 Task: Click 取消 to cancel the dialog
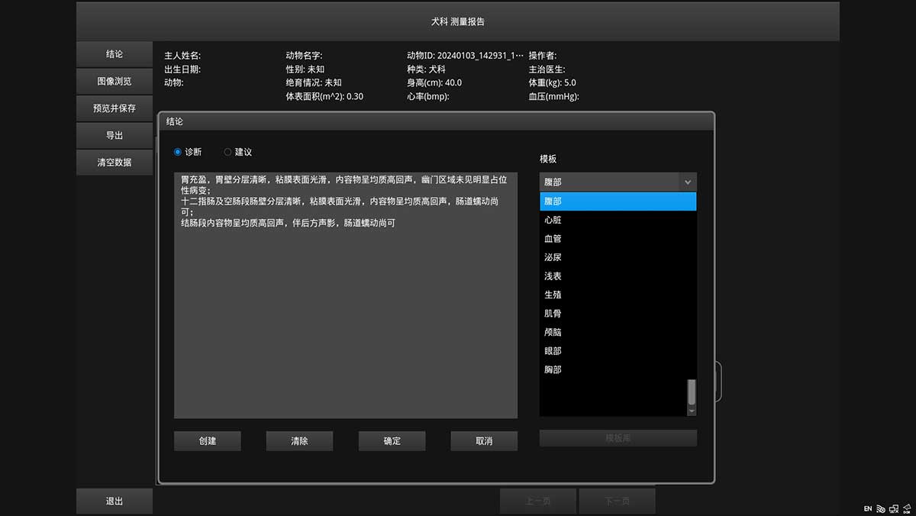tap(484, 441)
